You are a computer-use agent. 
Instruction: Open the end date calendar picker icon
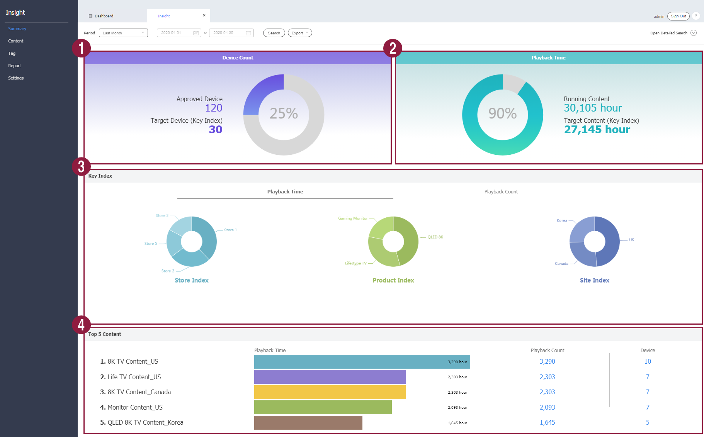(248, 33)
